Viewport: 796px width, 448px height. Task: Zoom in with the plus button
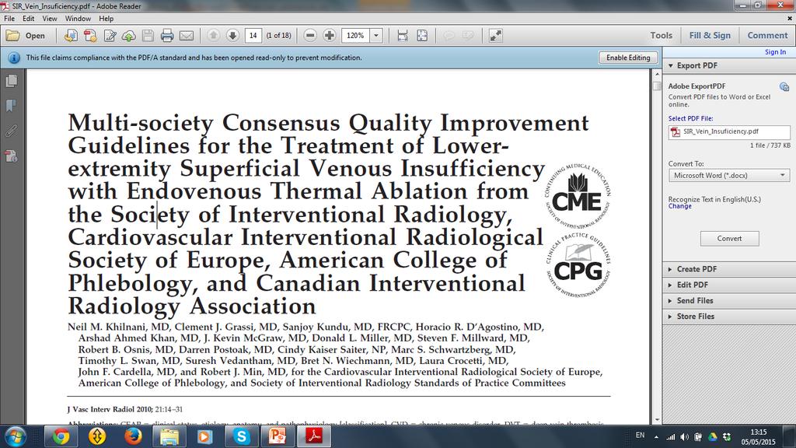click(330, 36)
